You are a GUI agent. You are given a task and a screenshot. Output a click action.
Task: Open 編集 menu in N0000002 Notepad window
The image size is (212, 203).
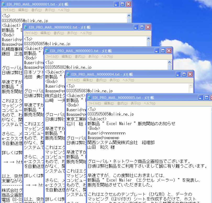click(x=45, y=33)
